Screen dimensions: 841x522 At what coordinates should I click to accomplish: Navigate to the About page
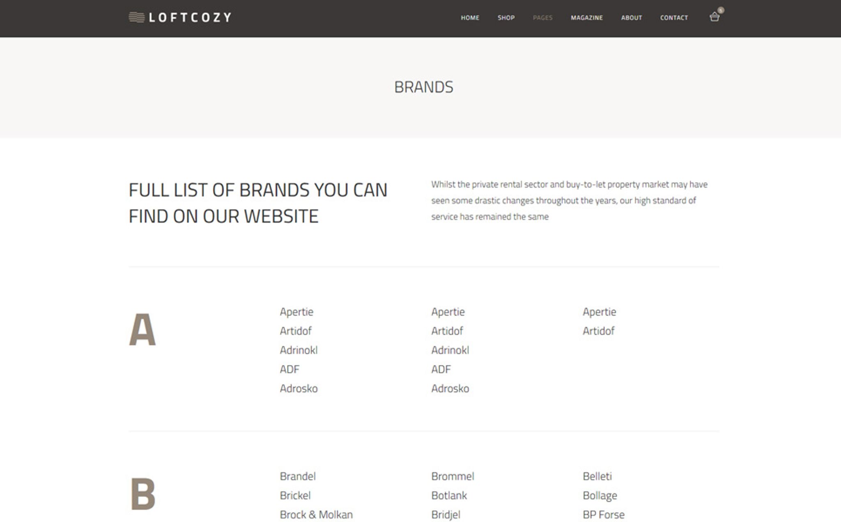click(631, 18)
